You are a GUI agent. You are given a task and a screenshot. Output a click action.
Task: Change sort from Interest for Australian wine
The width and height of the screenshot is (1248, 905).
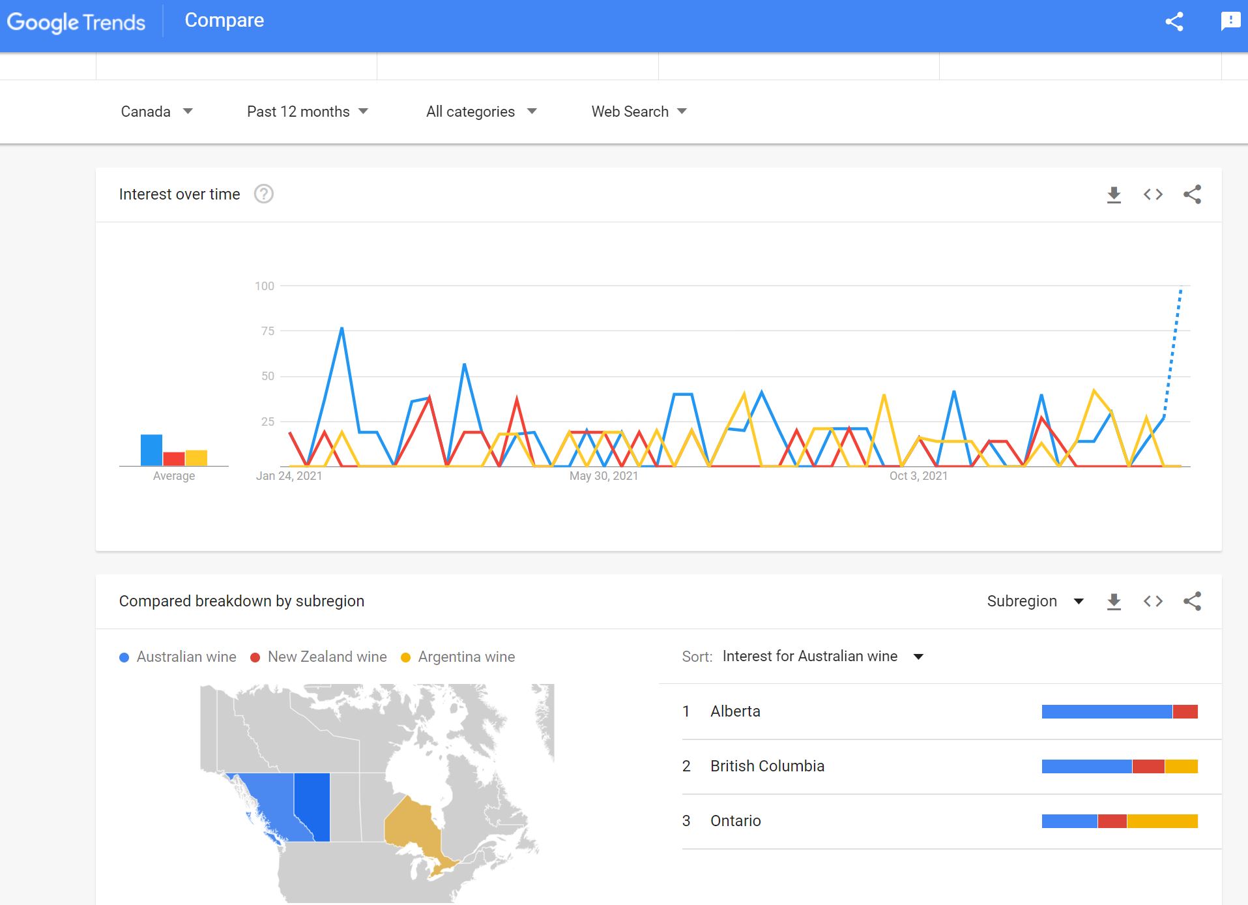click(822, 657)
